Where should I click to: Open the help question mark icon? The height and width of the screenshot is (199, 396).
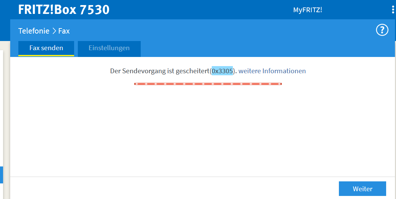tap(382, 30)
